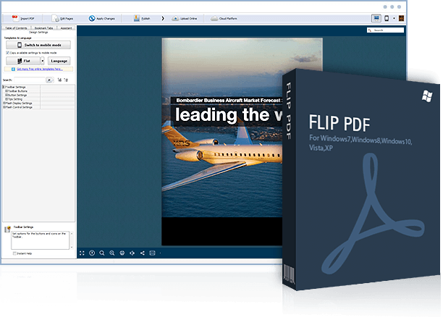This screenshot has width=443, height=320.
Task: Expand the Toolbar Buttons tree node
Action: pos(7,91)
